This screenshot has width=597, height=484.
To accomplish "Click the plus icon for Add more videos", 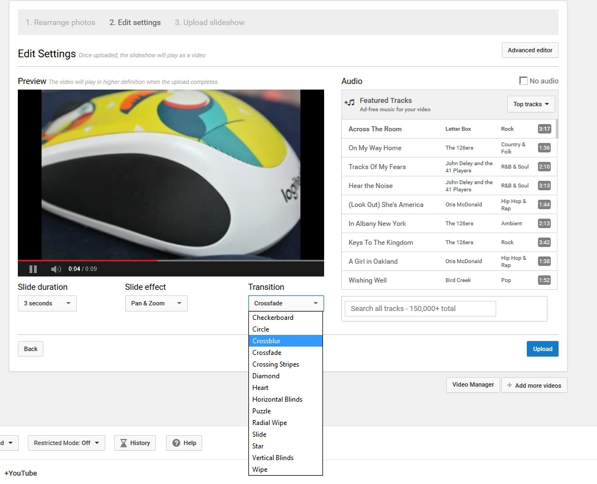I will click(509, 386).
